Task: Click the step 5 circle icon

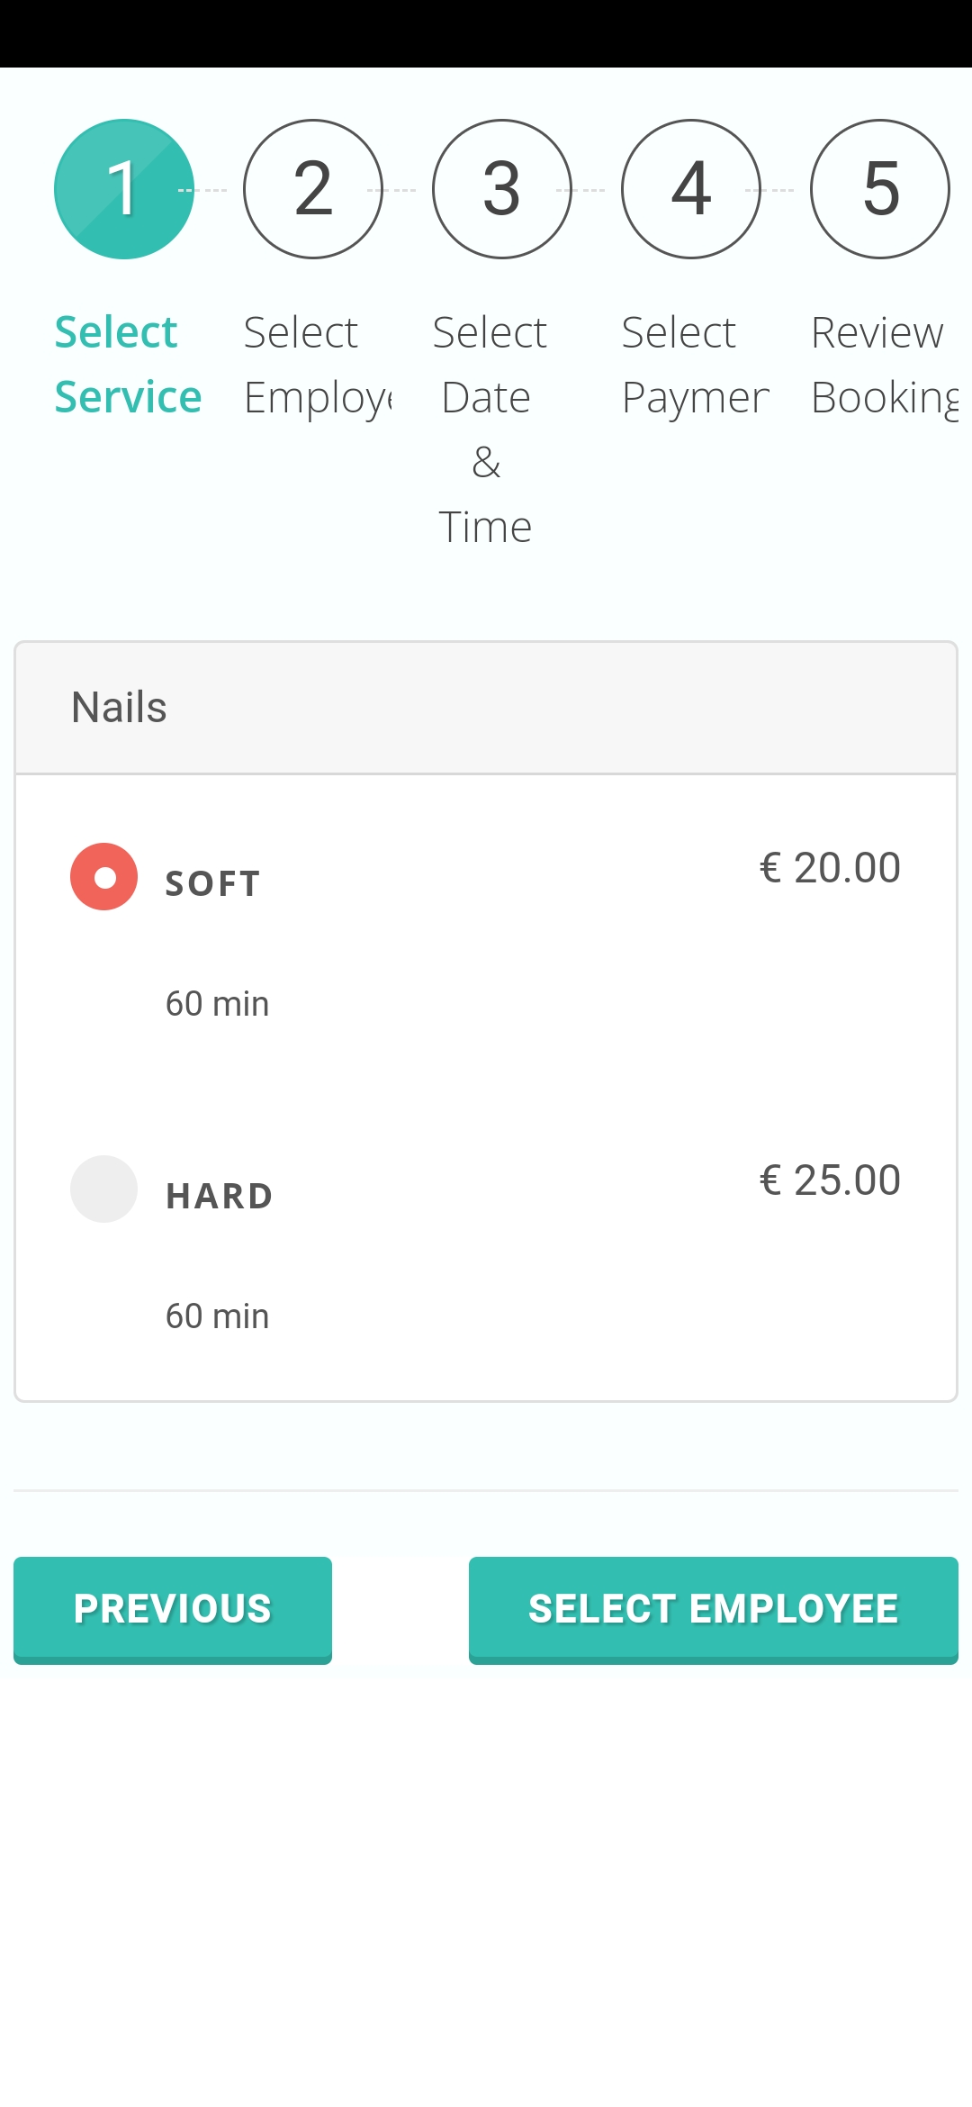Action: (x=880, y=189)
